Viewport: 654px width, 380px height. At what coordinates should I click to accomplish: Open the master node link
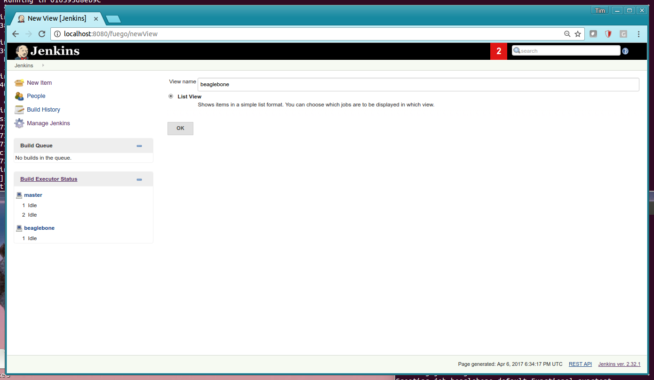point(33,195)
